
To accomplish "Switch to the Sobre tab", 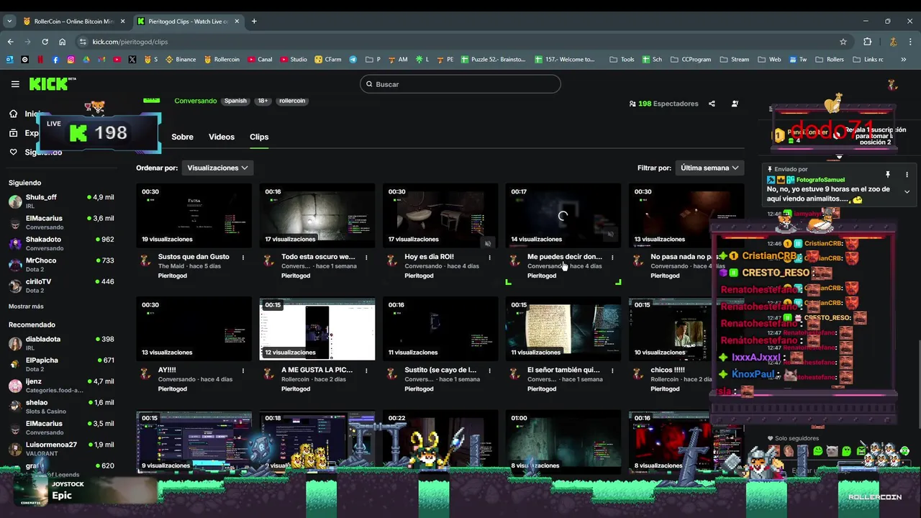I will pyautogui.click(x=182, y=137).
